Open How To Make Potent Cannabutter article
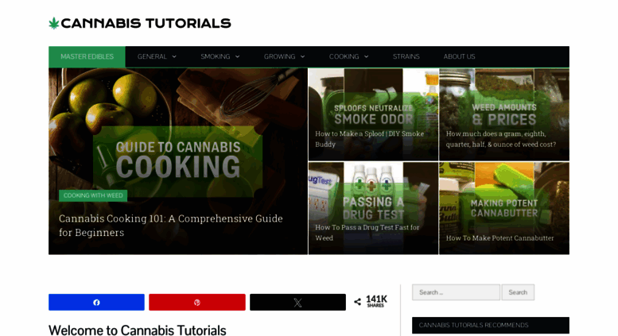618x336 pixels. [x=499, y=238]
